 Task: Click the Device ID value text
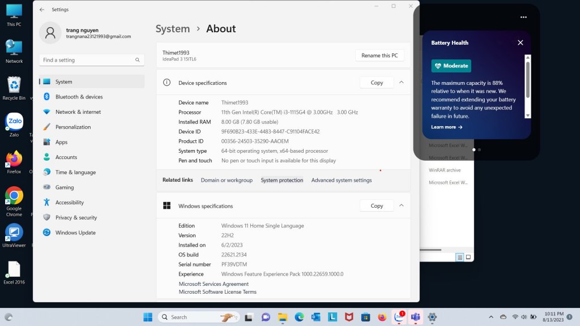pos(270,131)
